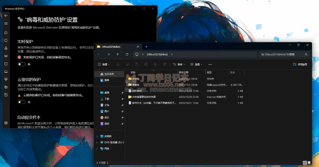Add a new Explorer tab
Viewport: 319px width, 167px height.
pyautogui.click(x=146, y=47)
